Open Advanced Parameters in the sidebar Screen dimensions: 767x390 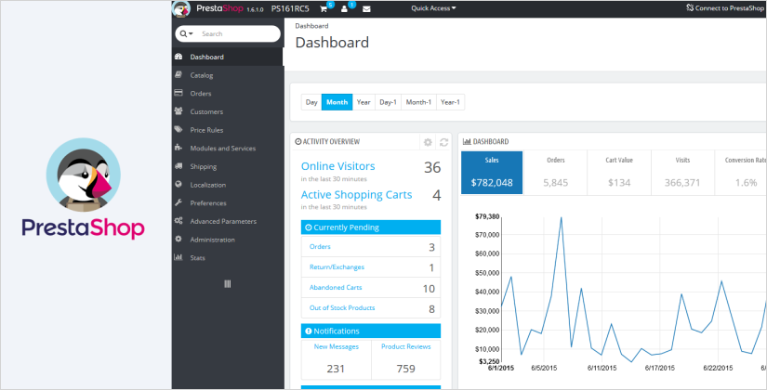pos(223,221)
